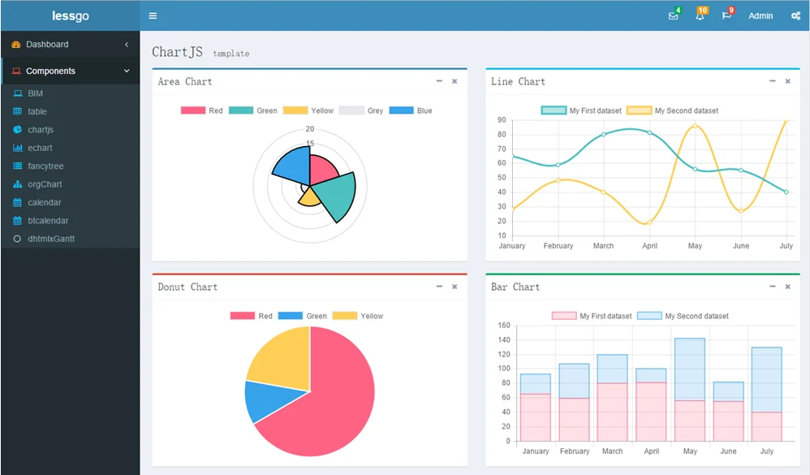Click the chartjs pie icon in sidebar

click(x=18, y=130)
